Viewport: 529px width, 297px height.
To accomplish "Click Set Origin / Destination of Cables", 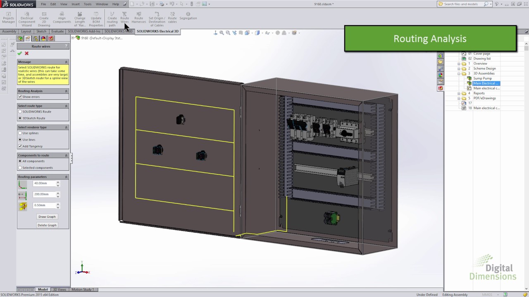I will point(157,19).
